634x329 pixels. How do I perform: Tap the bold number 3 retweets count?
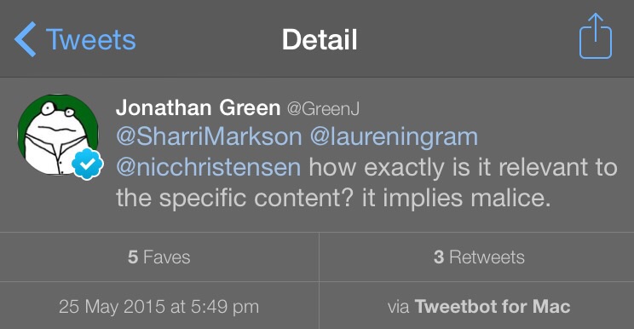[439, 257]
